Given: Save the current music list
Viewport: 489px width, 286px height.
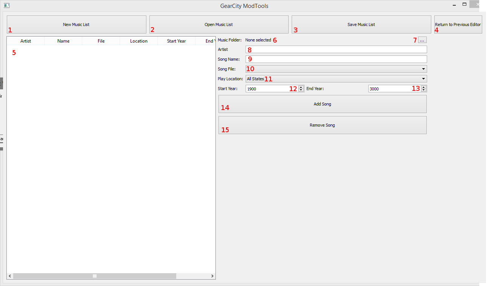Looking at the screenshot, I should 361,24.
